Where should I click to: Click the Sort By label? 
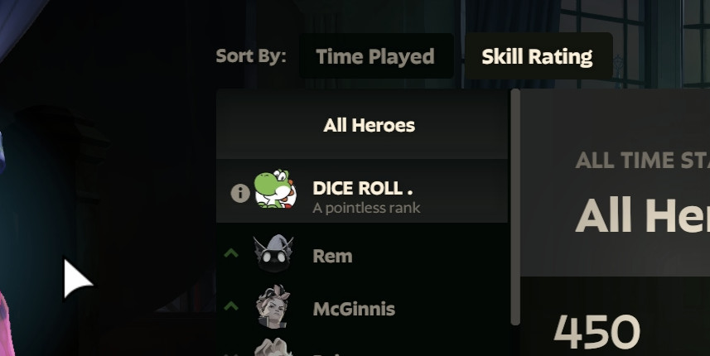[251, 56]
